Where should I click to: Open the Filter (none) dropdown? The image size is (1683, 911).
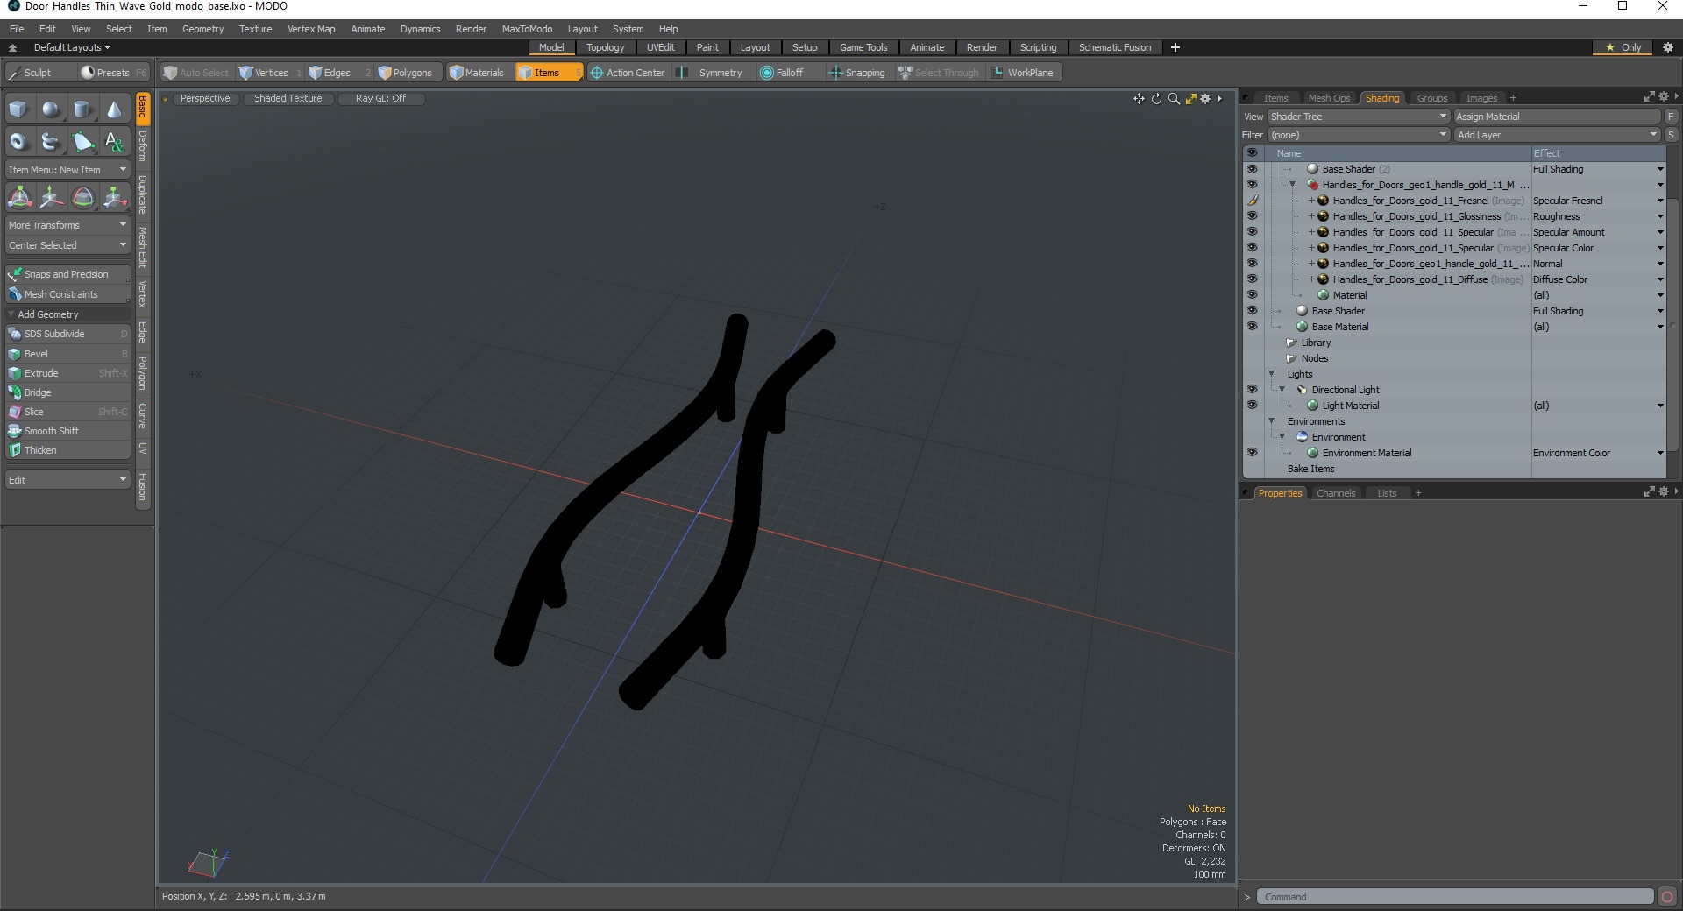pyautogui.click(x=1358, y=135)
